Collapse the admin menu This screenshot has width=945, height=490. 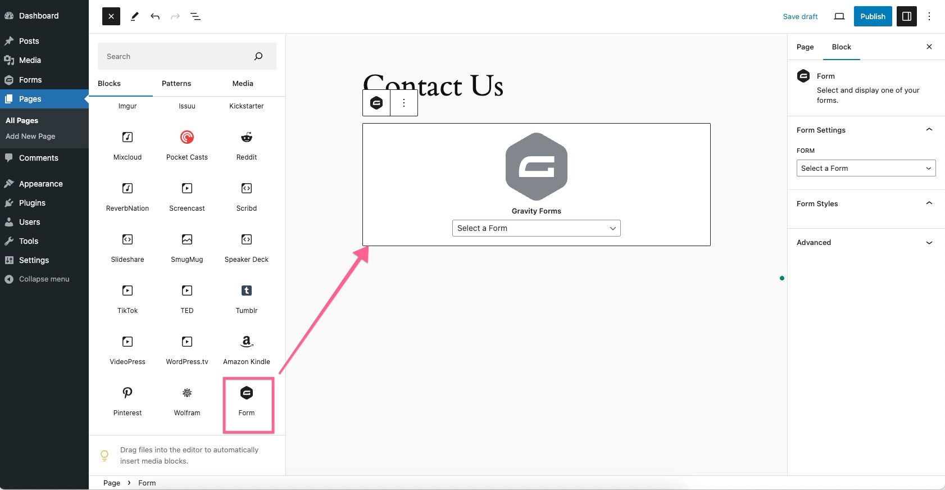point(44,279)
